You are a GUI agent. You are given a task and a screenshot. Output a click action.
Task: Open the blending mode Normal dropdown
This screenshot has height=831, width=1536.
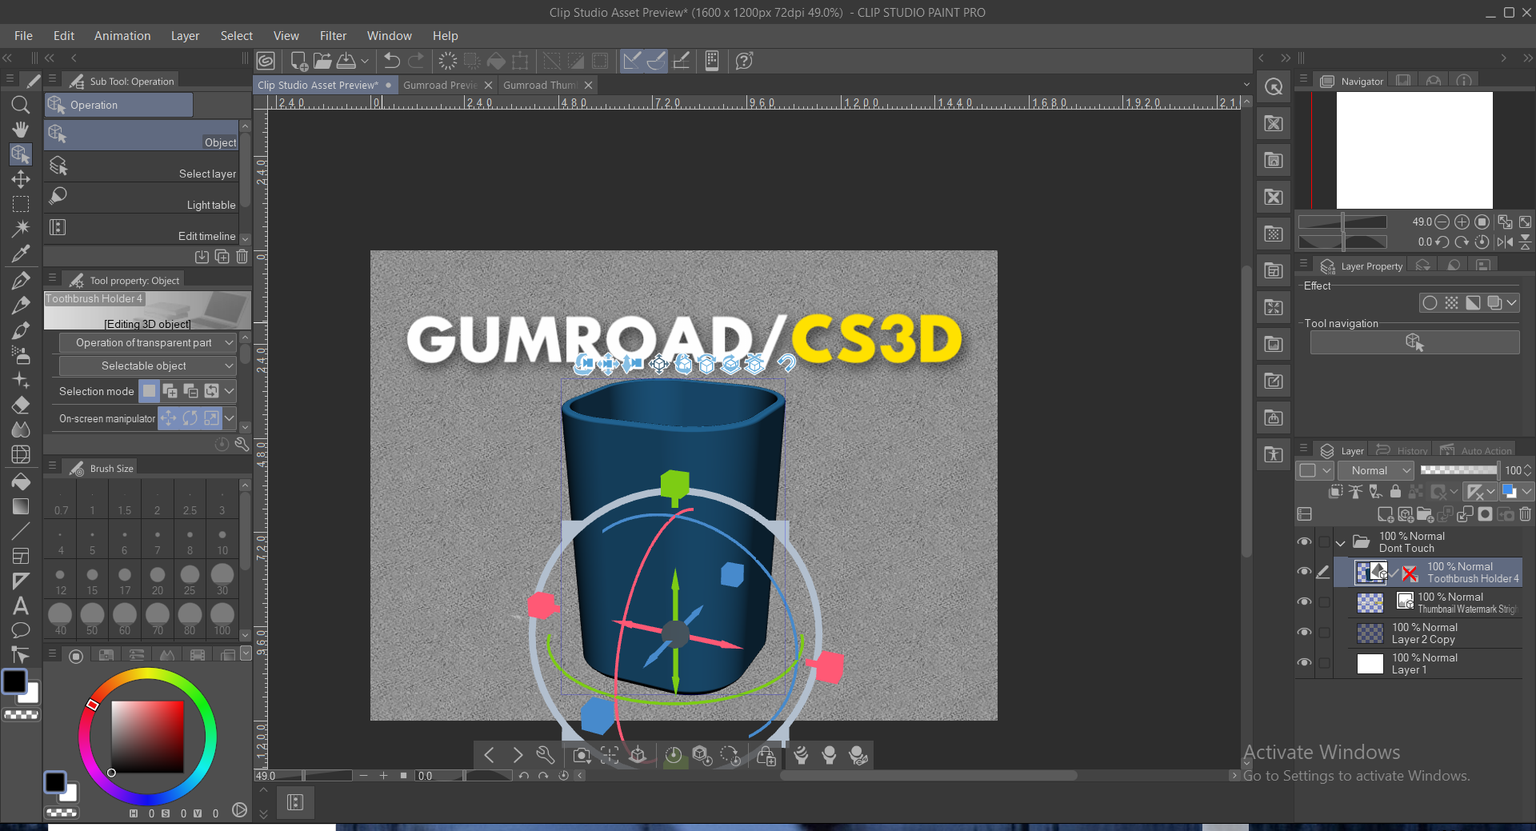point(1380,471)
